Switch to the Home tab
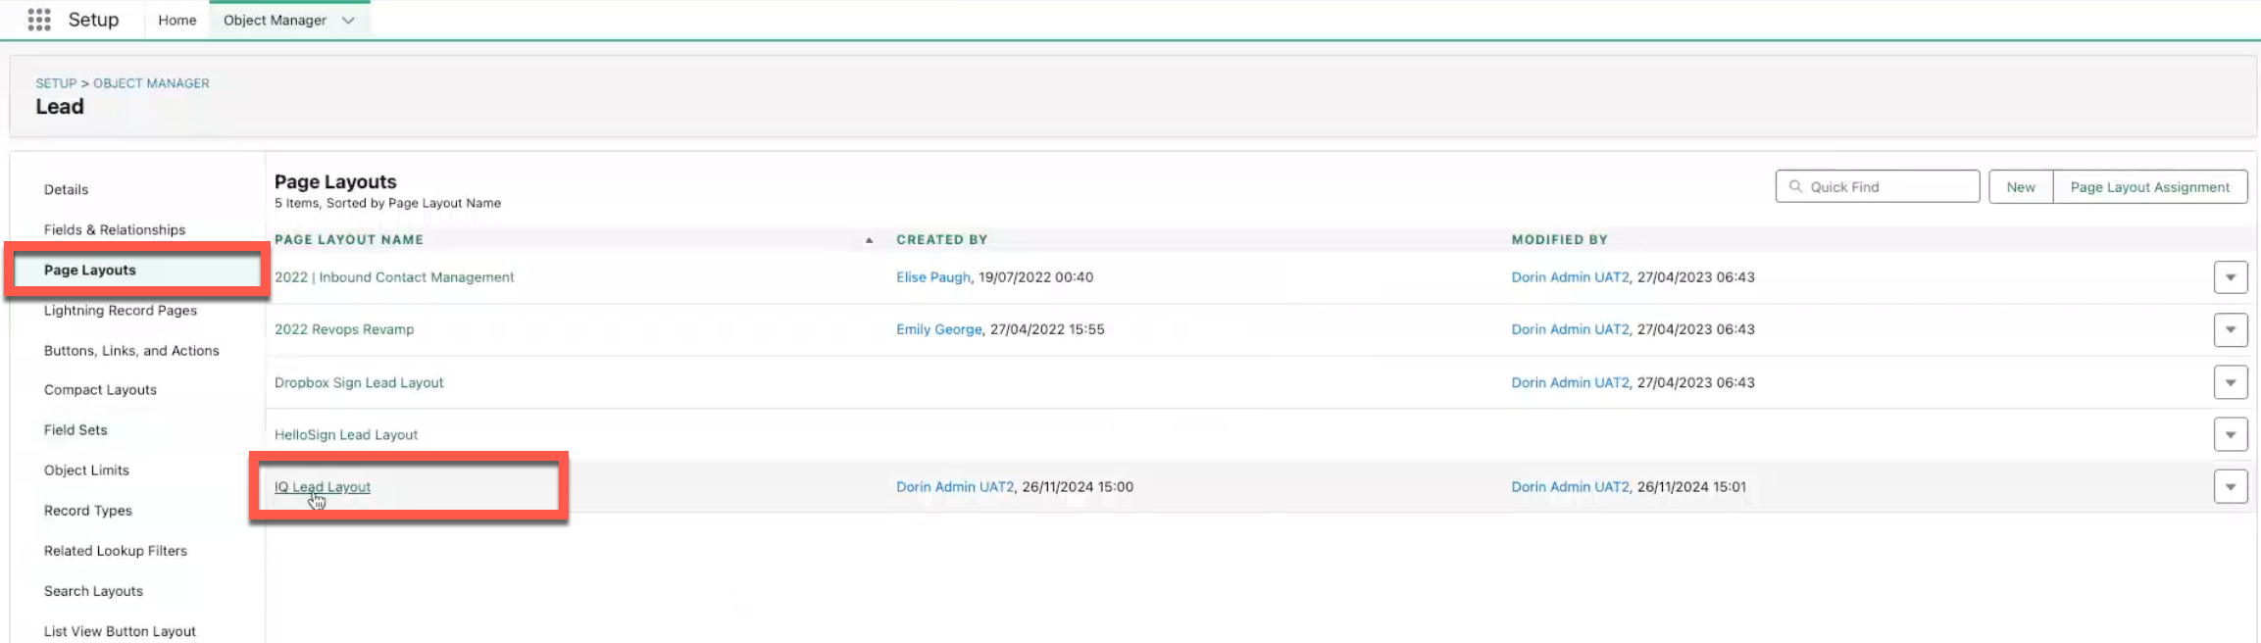Image resolution: width=2261 pixels, height=643 pixels. (x=176, y=21)
